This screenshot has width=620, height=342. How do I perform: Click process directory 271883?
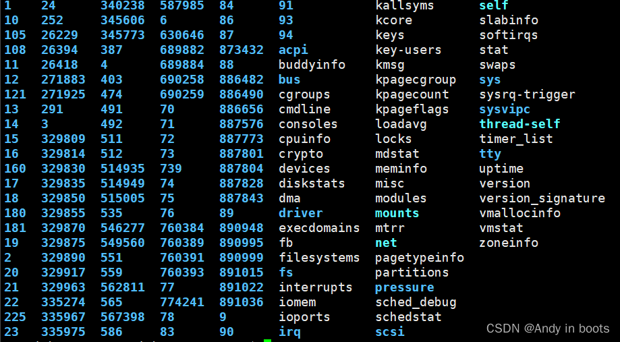coord(63,80)
